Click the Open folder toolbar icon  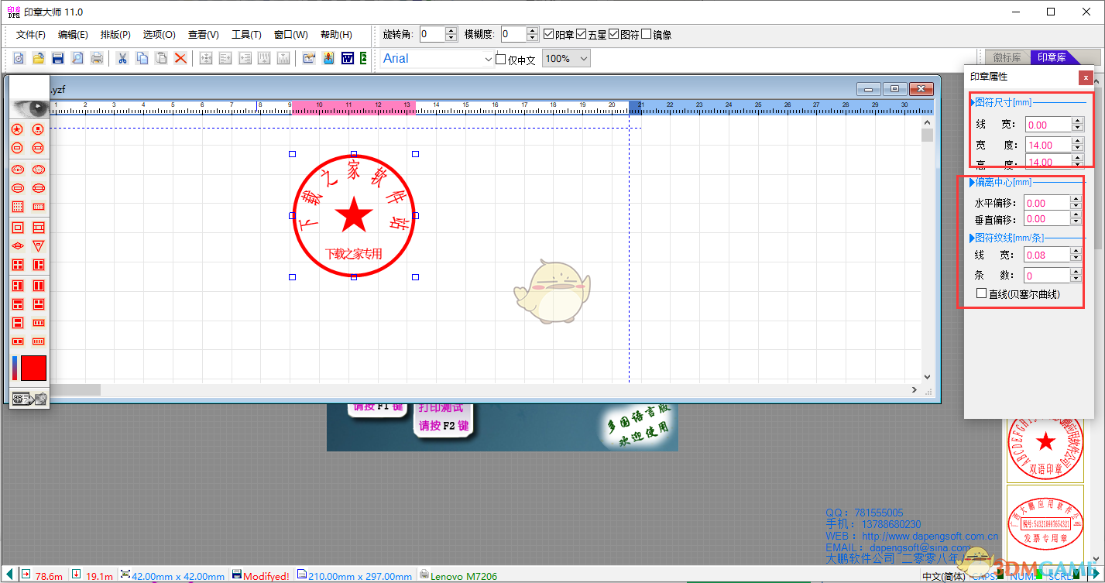pyautogui.click(x=38, y=58)
